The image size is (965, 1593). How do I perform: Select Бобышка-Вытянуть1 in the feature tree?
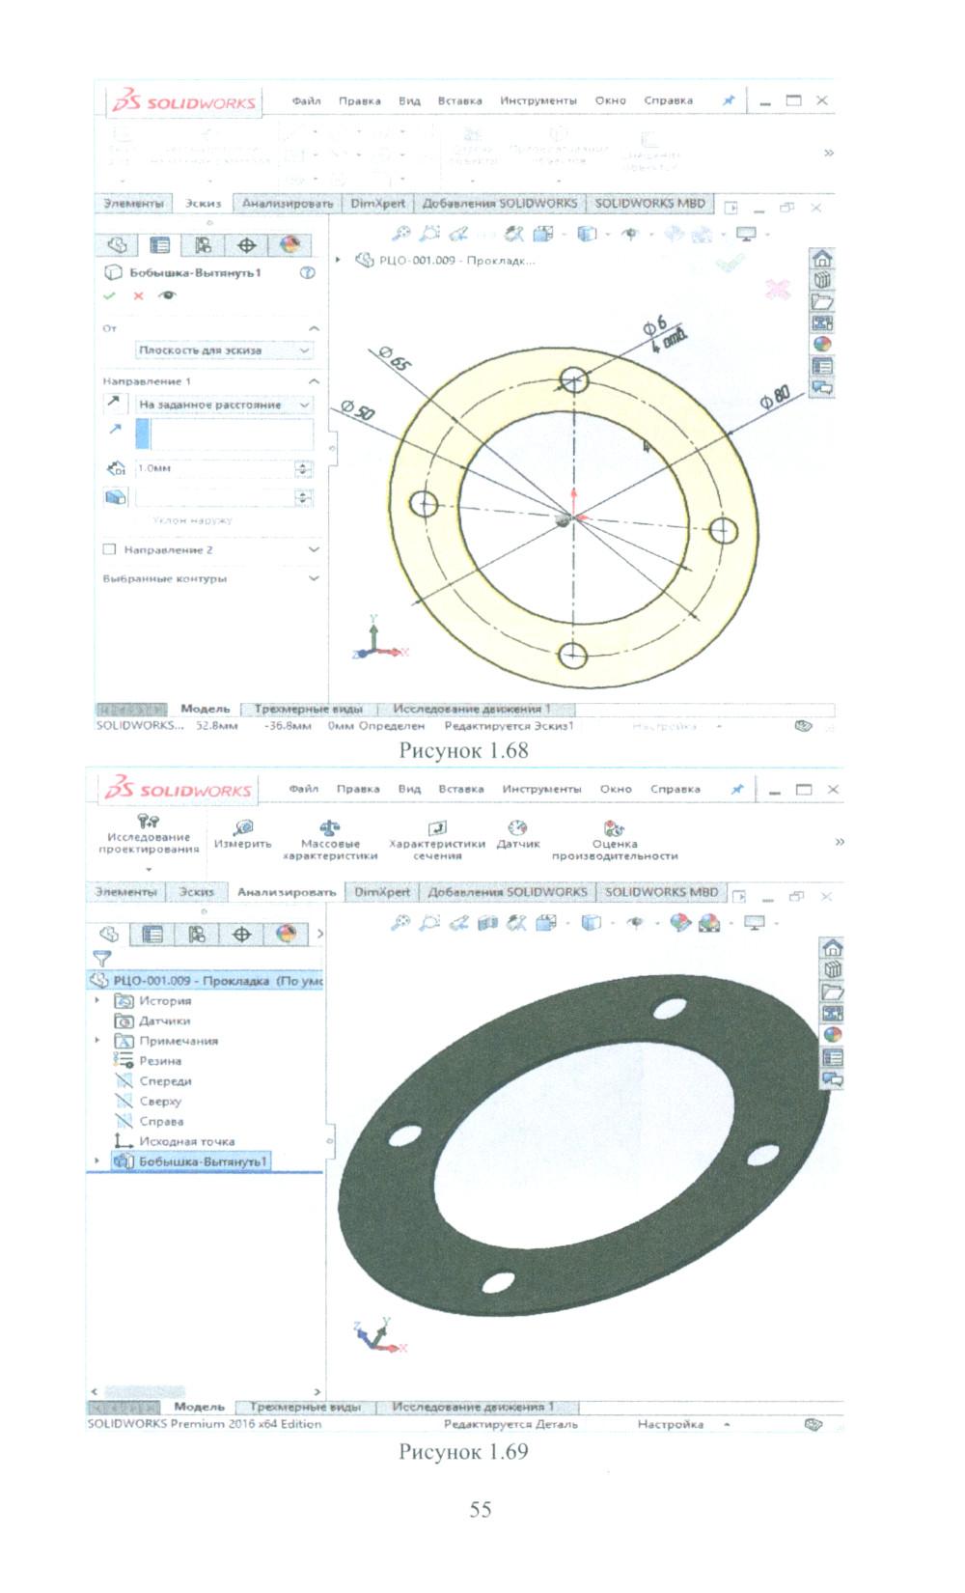202,1161
